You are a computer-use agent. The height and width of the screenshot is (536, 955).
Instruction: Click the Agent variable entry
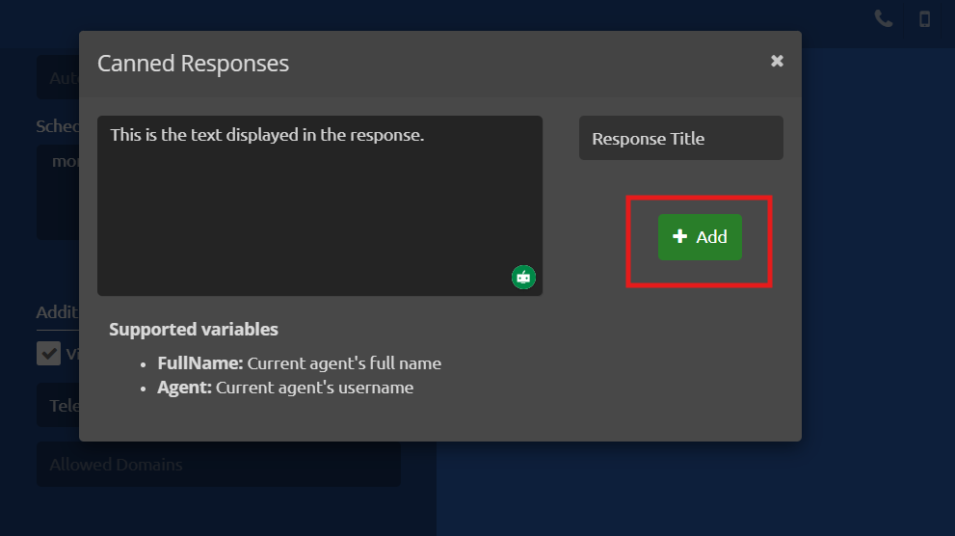(285, 388)
